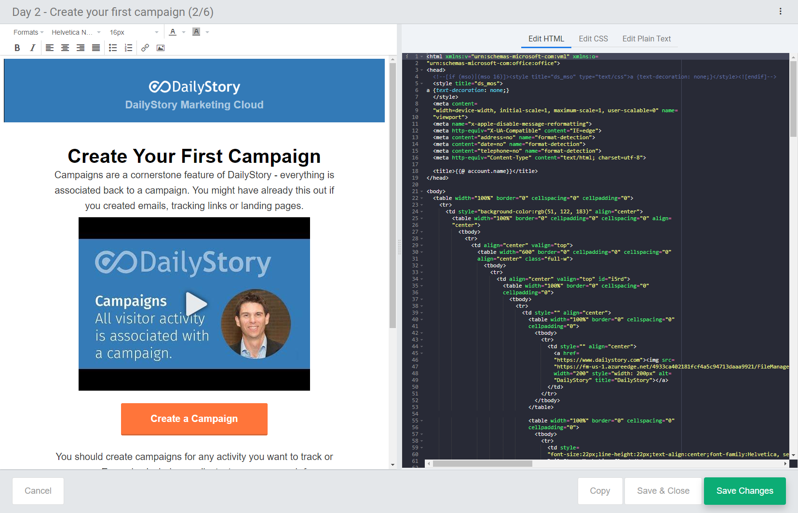Open the text color dropdown arrow
798x513 pixels.
pyautogui.click(x=184, y=32)
